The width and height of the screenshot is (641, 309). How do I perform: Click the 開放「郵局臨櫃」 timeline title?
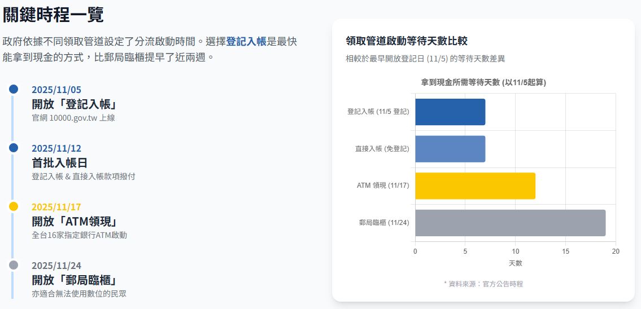[75, 280]
